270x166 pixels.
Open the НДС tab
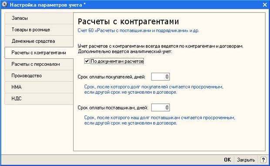coord(39,98)
